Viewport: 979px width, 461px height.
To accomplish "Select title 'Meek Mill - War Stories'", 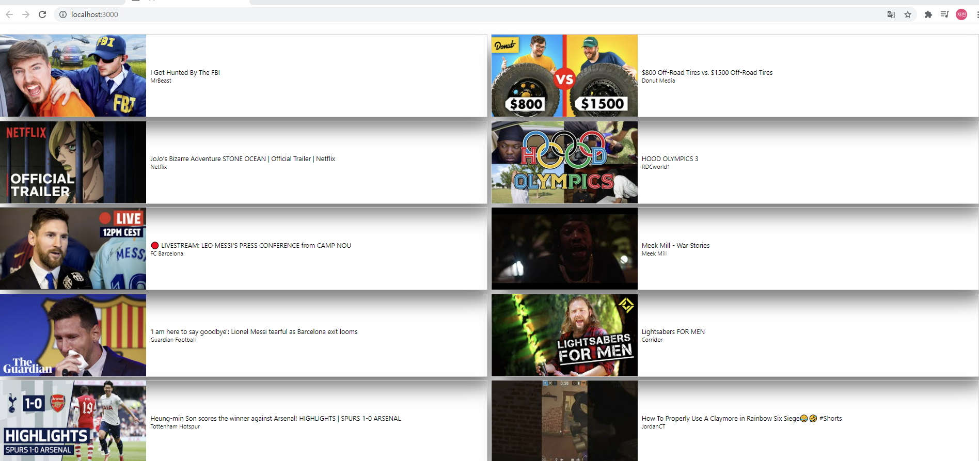I will click(675, 246).
